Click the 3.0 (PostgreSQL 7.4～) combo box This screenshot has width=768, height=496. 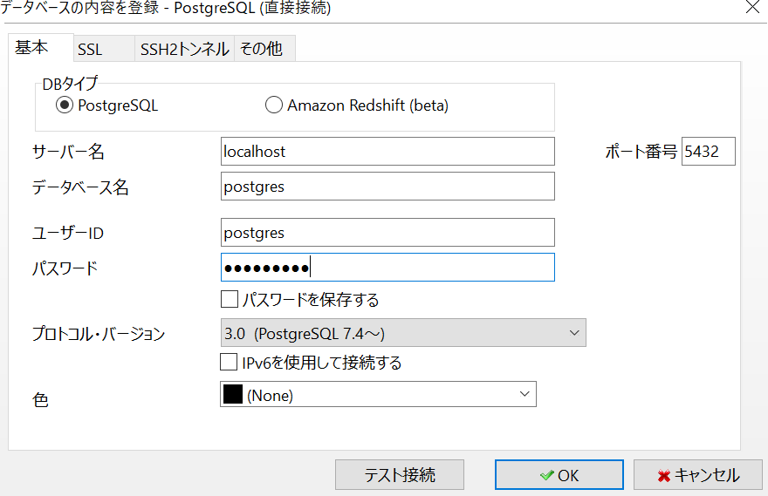[x=403, y=333]
